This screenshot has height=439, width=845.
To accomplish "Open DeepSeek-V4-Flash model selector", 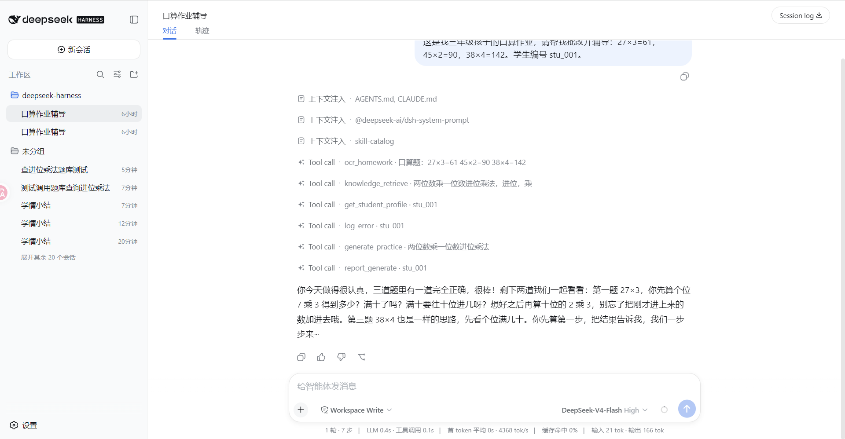I will point(604,410).
